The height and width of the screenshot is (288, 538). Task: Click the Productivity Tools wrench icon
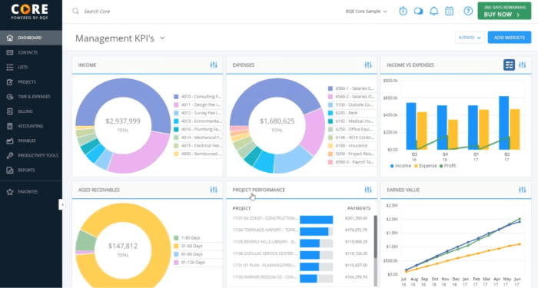[x=9, y=155]
